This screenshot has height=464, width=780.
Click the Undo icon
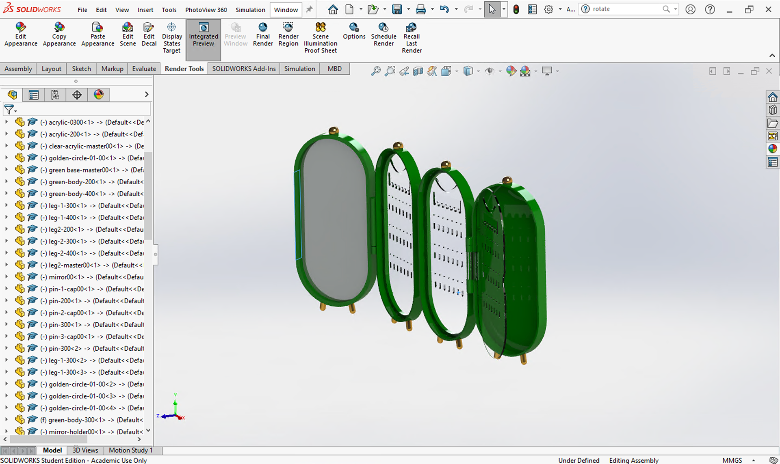pos(444,9)
